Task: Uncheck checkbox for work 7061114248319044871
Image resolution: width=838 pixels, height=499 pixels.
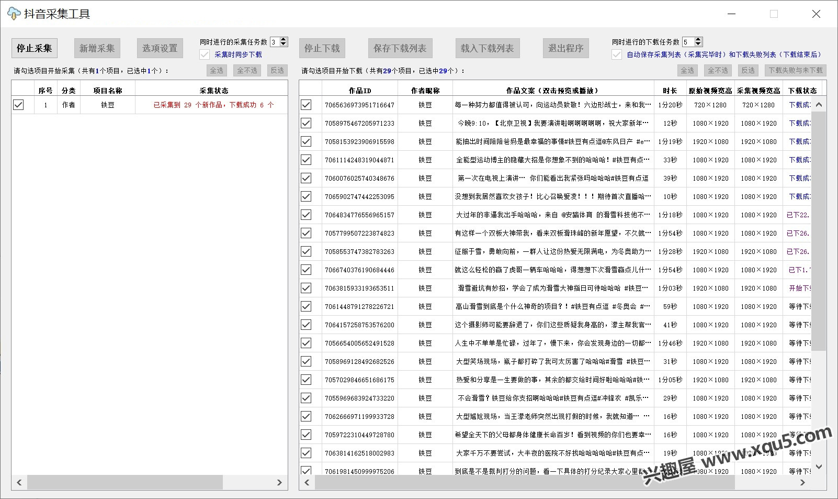Action: 306,160
